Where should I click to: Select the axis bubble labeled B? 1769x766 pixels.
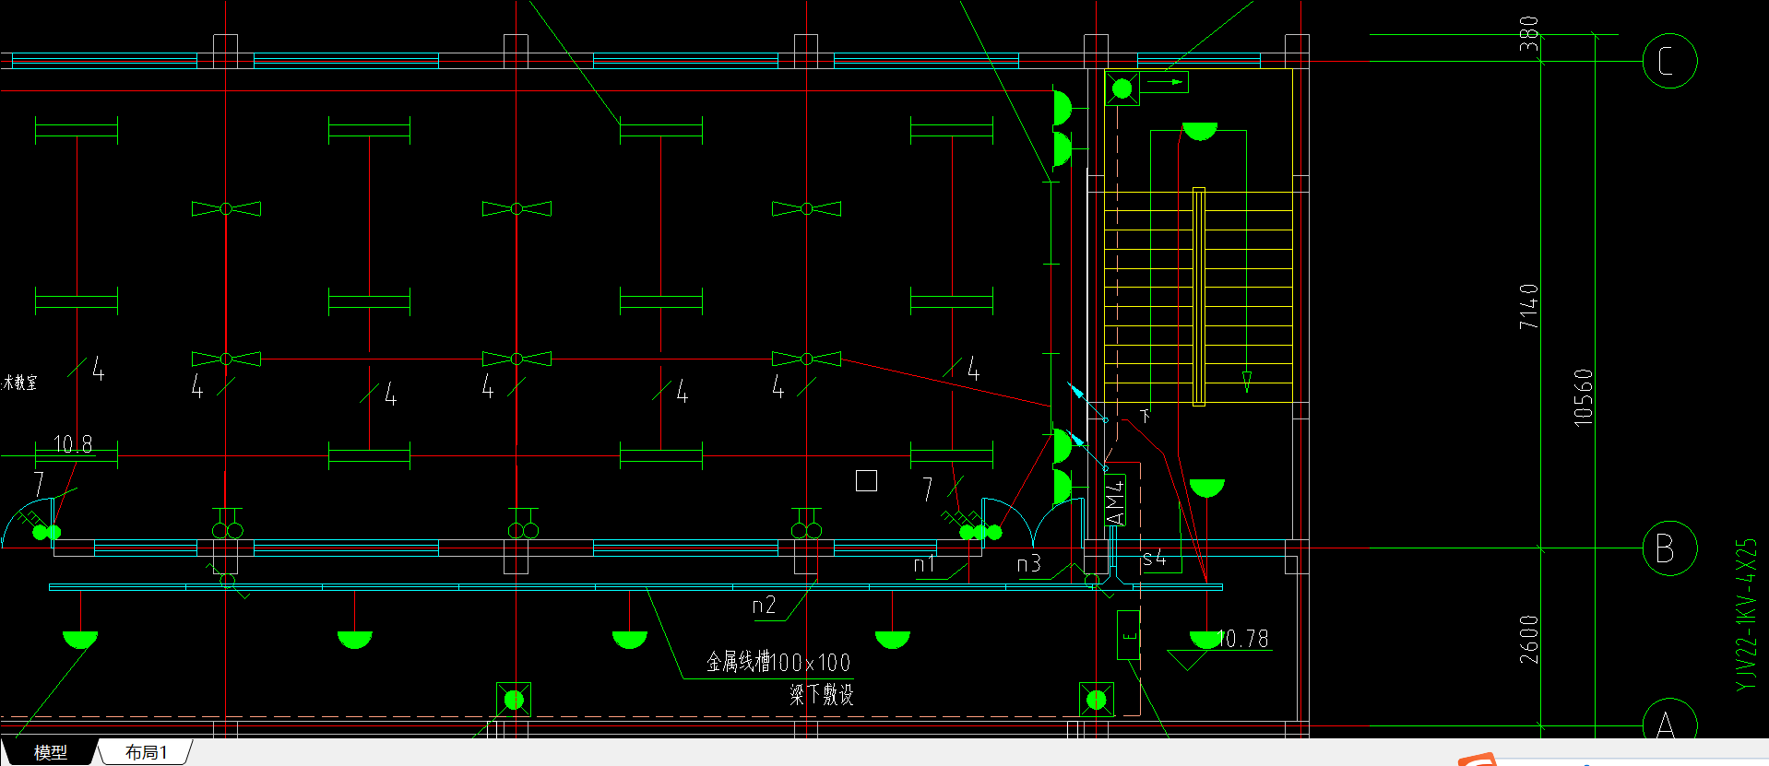coord(1669,548)
